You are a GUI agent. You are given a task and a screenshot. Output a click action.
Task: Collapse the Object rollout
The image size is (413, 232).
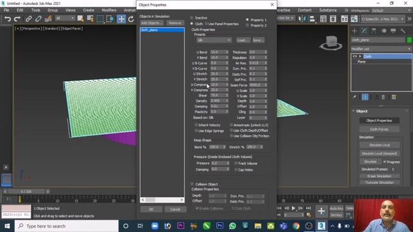coord(354,111)
